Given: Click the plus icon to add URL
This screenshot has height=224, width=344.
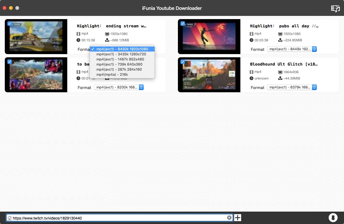Looking at the screenshot, I should tap(238, 218).
